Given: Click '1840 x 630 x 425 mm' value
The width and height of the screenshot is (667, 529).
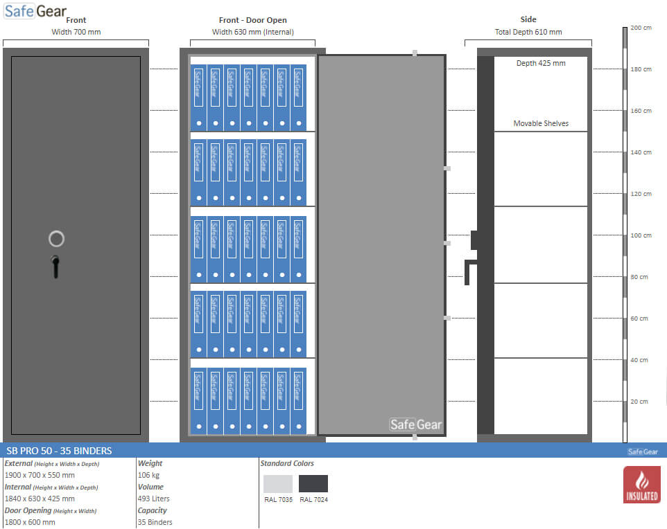Looking at the screenshot, I should coord(40,499).
